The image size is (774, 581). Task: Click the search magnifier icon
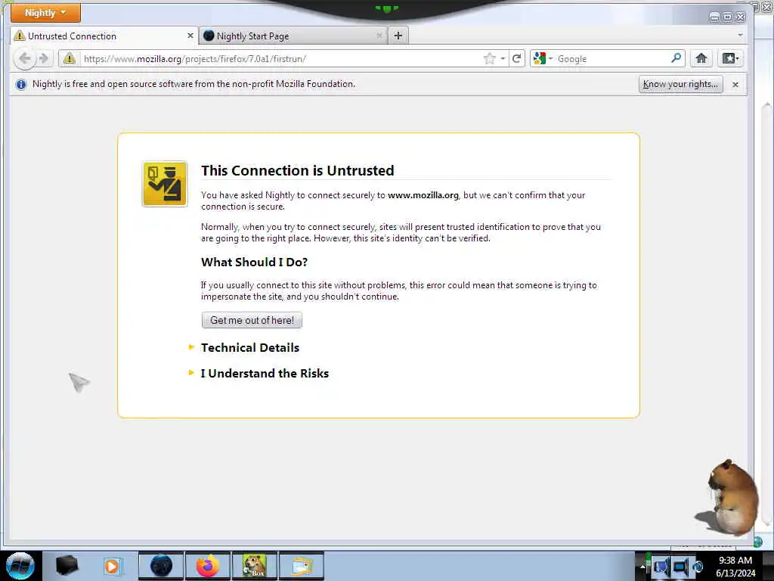676,58
